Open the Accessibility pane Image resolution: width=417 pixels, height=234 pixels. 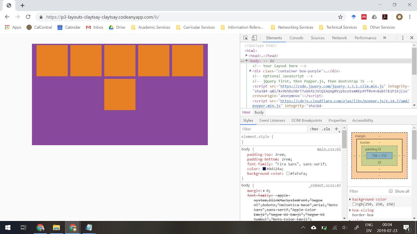tap(363, 120)
